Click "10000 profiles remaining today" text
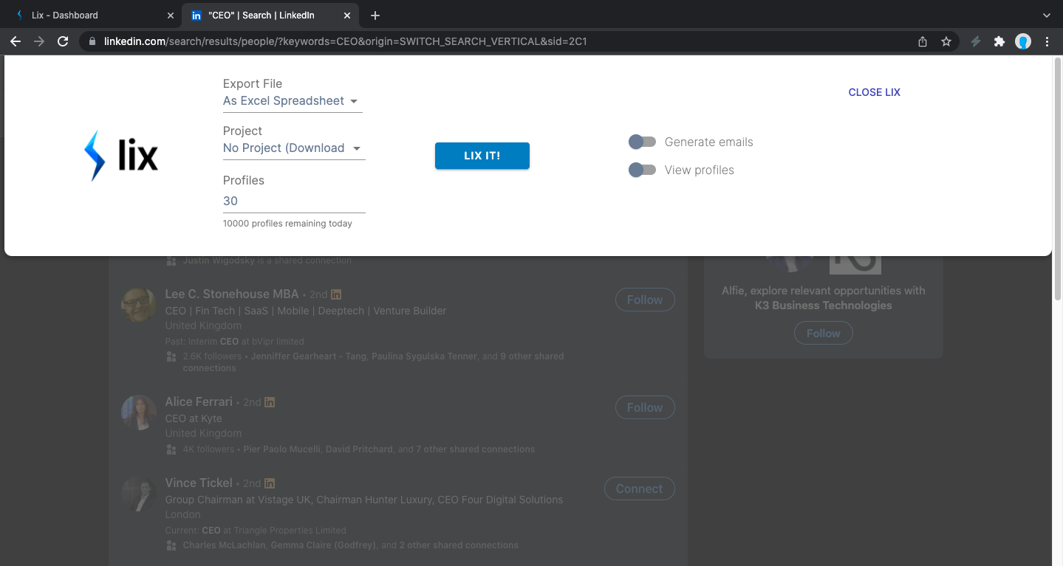This screenshot has width=1063, height=566. point(287,224)
